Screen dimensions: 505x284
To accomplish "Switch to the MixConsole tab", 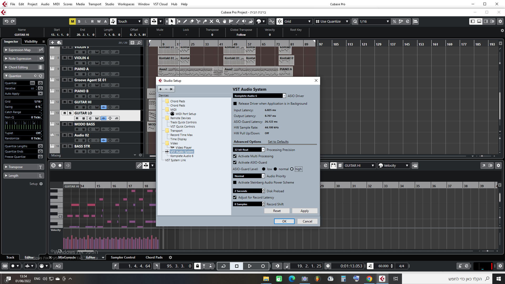I will [67, 257].
